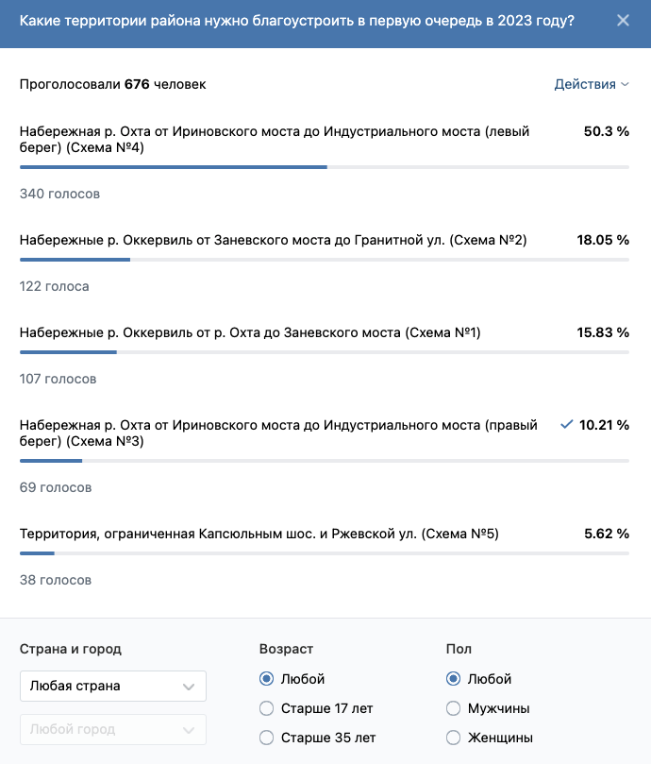Show the 107 голосов voters
This screenshot has height=764, width=651.
[58, 379]
